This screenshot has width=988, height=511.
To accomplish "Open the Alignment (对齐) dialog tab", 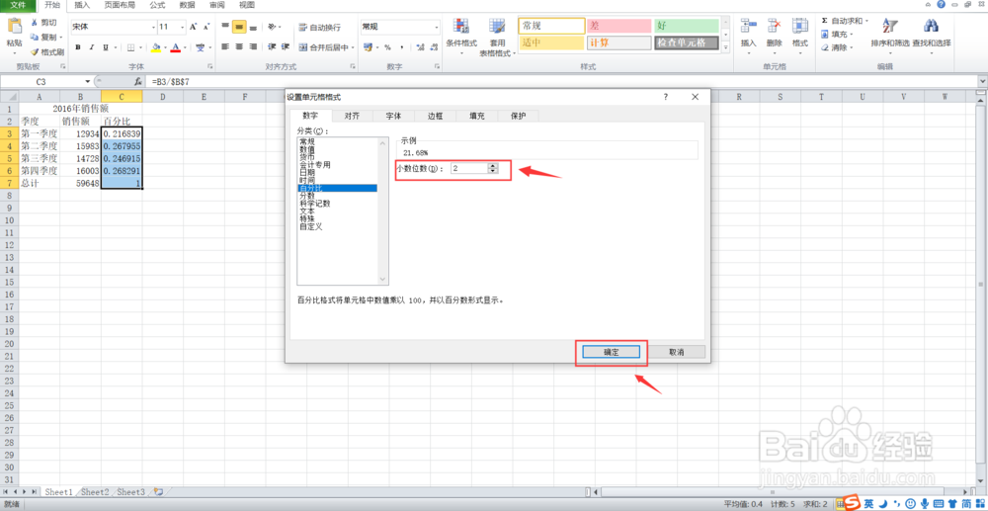I will coord(353,116).
